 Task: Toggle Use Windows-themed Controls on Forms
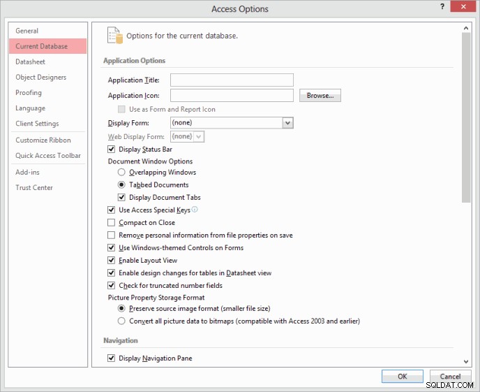pos(112,247)
